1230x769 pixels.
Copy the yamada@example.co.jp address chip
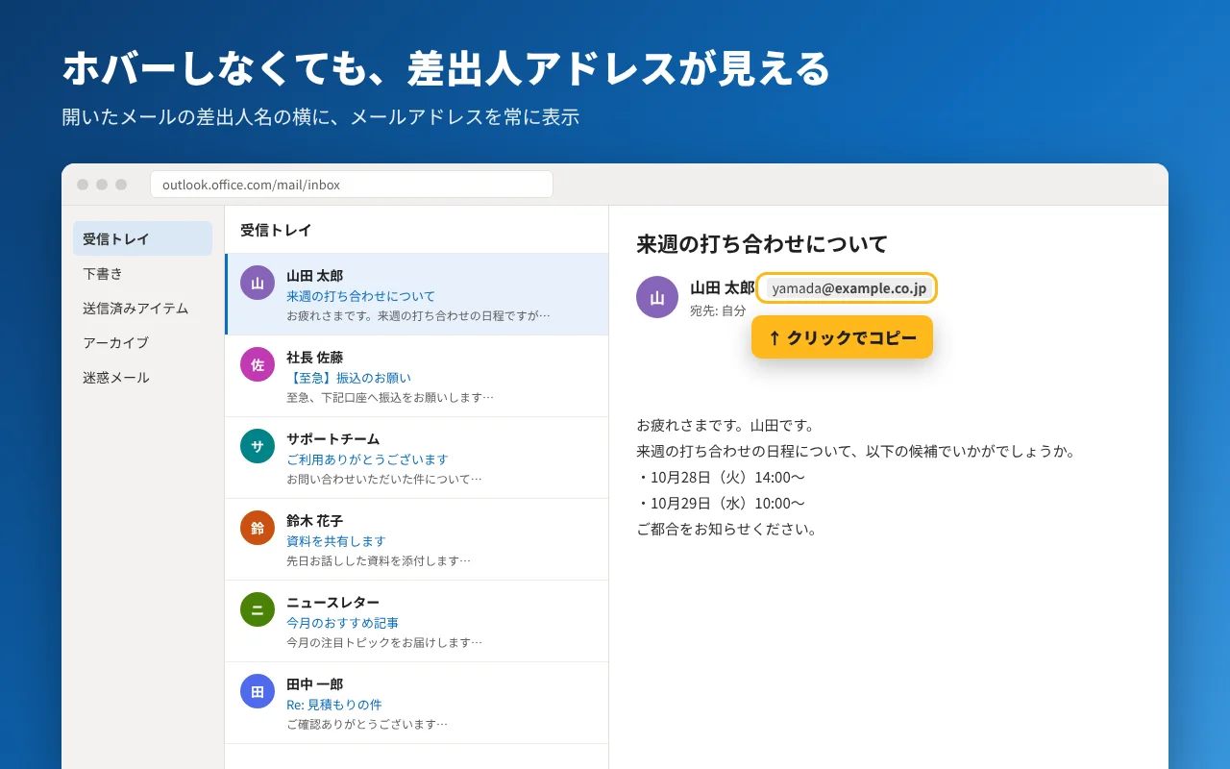849,288
